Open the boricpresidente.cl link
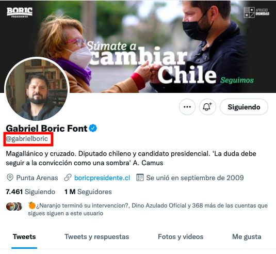The height and width of the screenshot is (254, 276). point(102,178)
